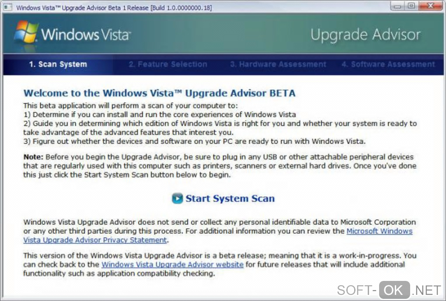Open the 4. Software Assessment tab
The height and width of the screenshot is (301, 446).
tap(388, 64)
